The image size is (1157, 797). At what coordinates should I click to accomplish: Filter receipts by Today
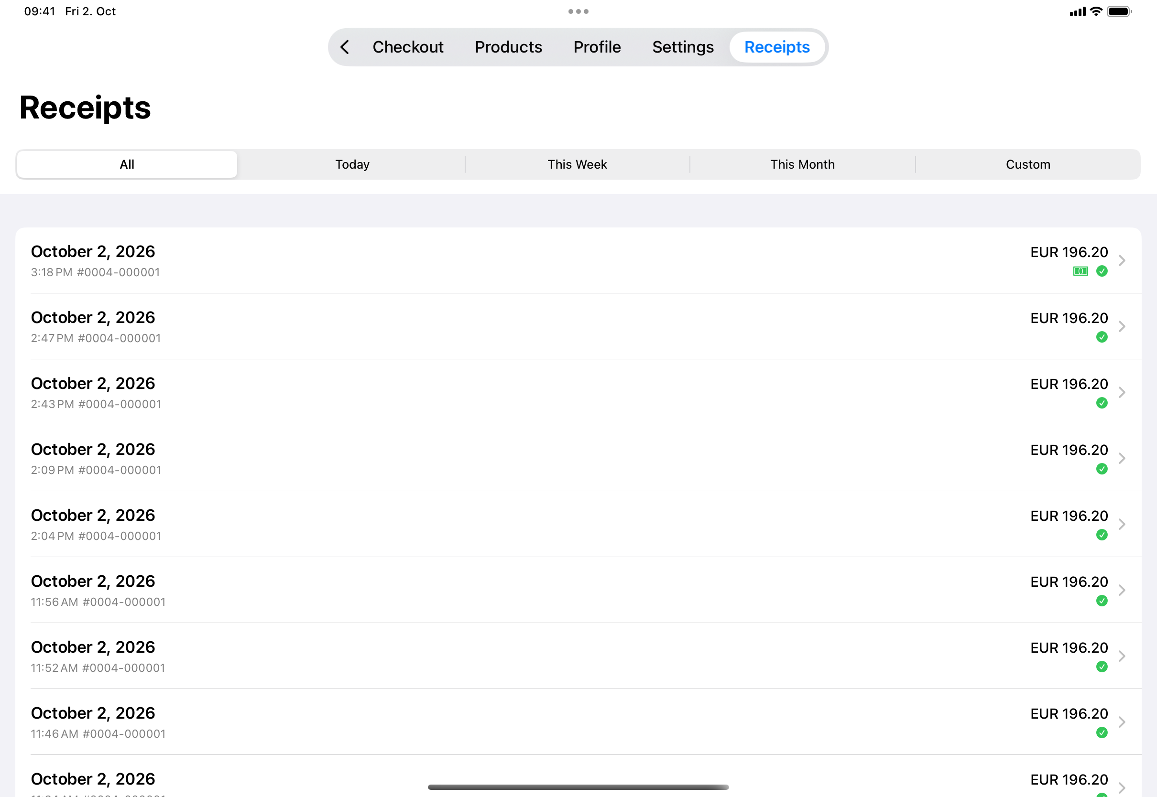(352, 164)
